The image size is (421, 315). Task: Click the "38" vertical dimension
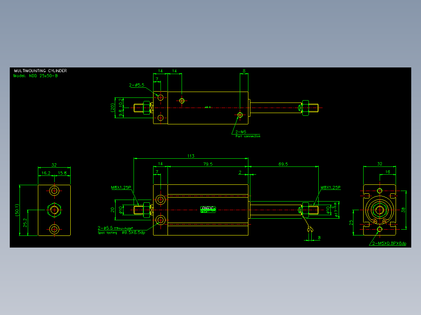(403, 210)
